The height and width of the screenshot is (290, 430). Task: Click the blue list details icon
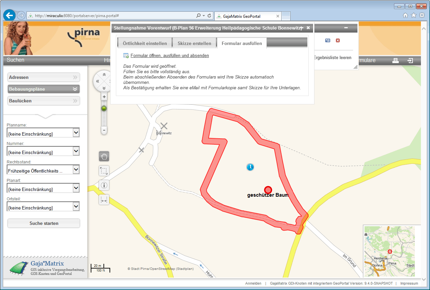[328, 41]
